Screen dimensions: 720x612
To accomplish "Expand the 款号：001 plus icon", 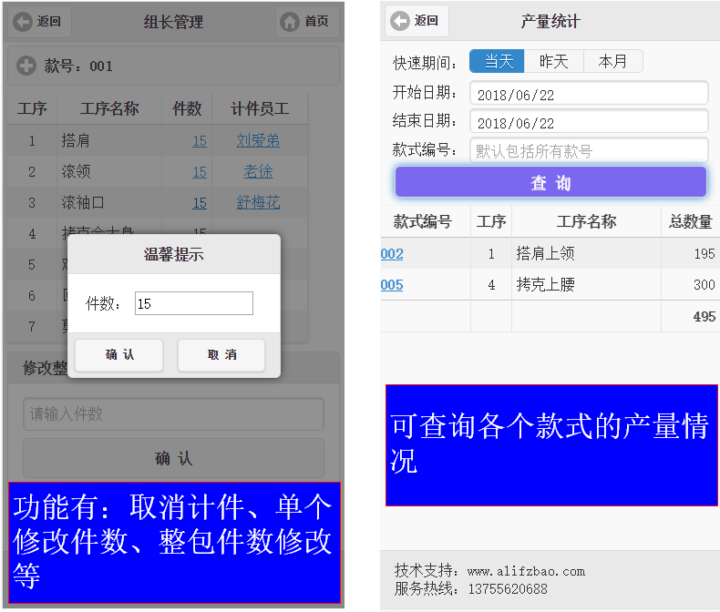I will pos(26,66).
